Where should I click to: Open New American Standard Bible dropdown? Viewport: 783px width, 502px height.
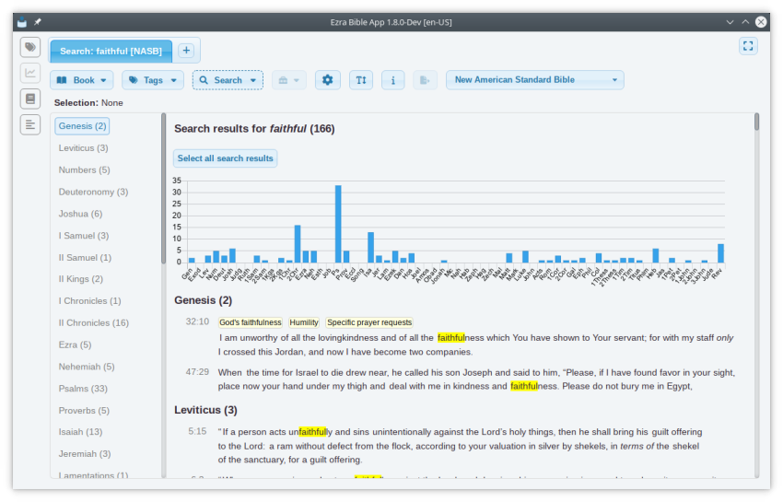tap(535, 80)
